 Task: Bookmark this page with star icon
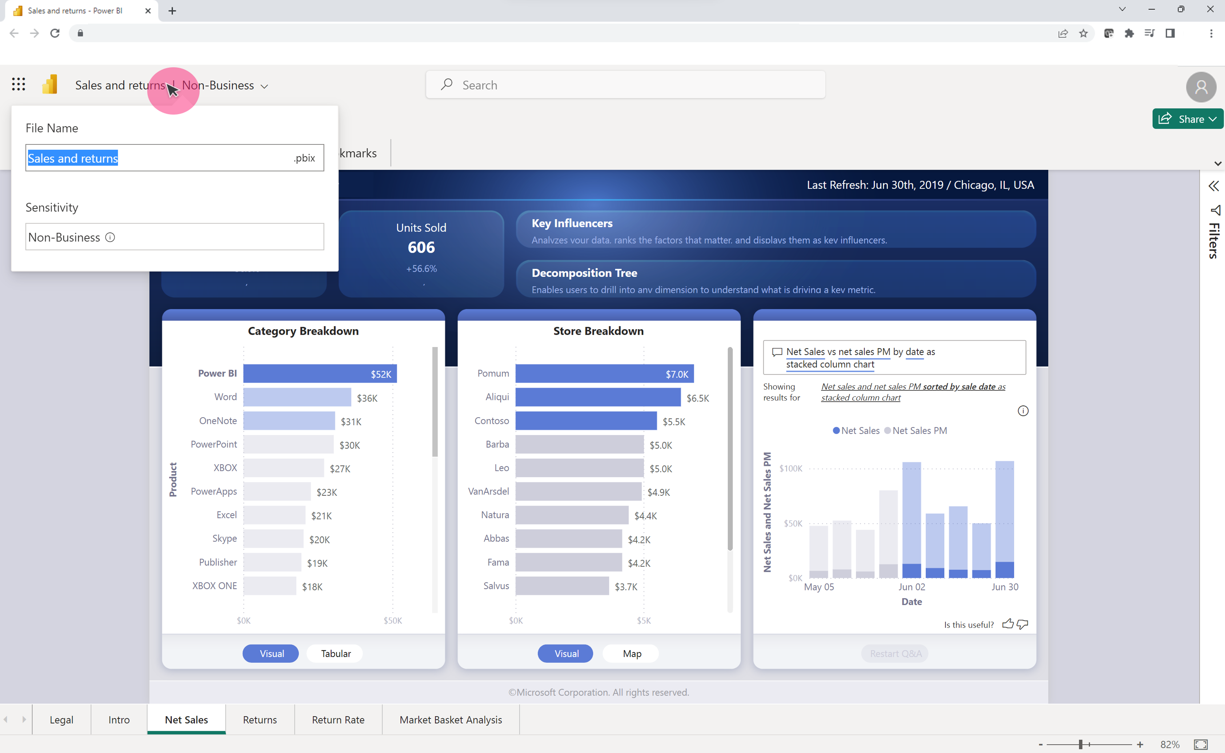[1083, 33]
